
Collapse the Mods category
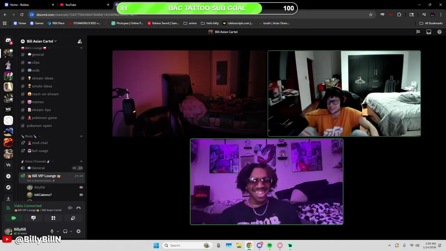31,136
